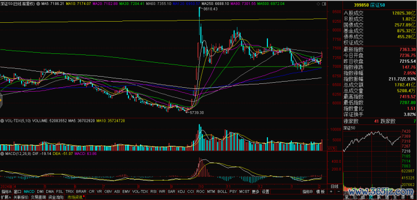The image size is (417, 200).
Task: Expand the 扩展 panel toggle at bottom left
Action: tap(6, 197)
